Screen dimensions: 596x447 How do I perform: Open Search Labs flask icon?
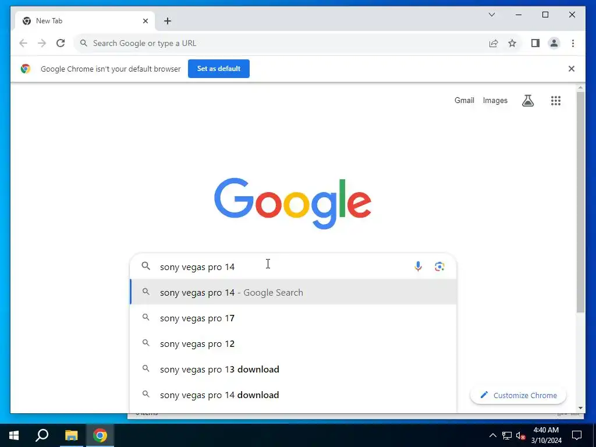527,101
